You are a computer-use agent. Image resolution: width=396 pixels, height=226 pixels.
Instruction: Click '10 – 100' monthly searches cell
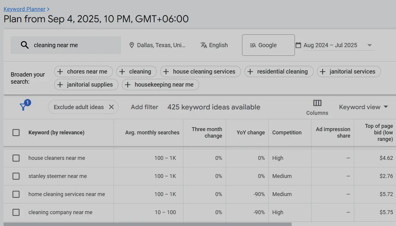pos(165,212)
